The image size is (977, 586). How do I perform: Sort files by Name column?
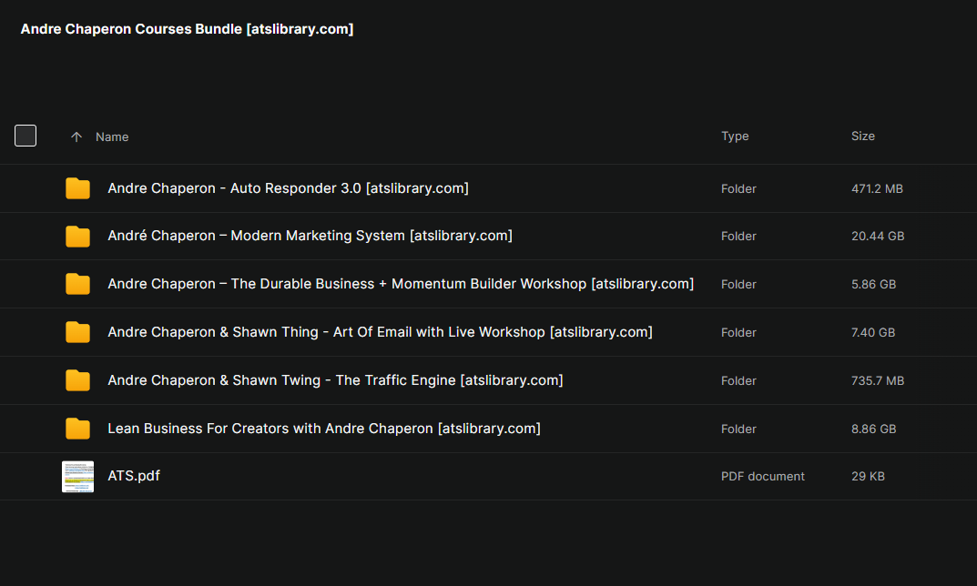tap(112, 137)
